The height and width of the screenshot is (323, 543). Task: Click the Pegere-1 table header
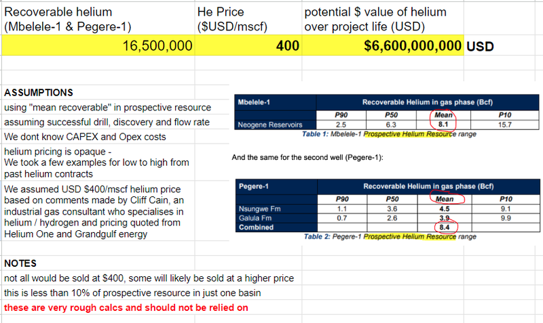click(276, 186)
